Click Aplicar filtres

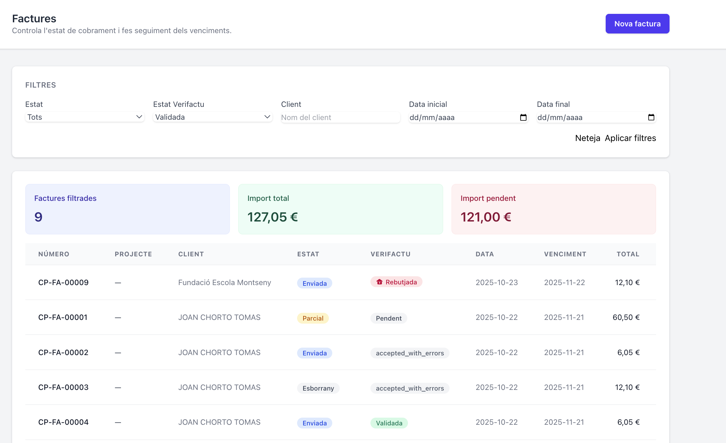coord(630,138)
